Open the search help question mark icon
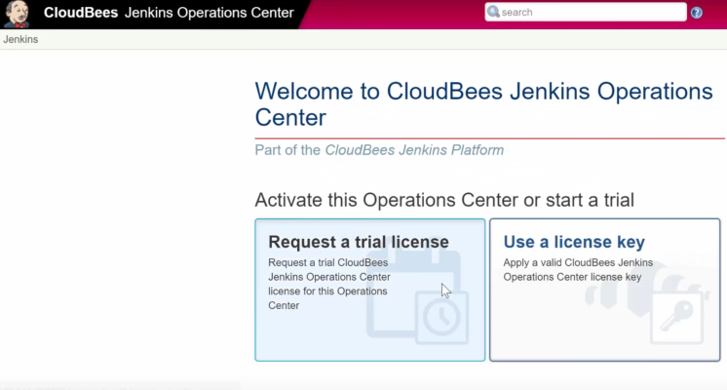The width and height of the screenshot is (727, 390). [697, 13]
